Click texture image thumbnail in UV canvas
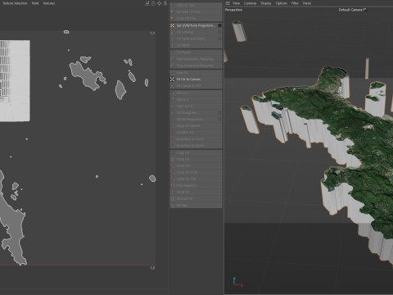 coord(15,80)
